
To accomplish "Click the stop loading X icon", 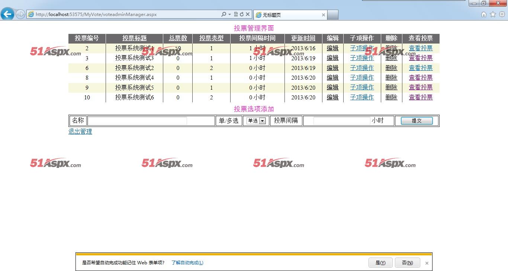I will click(x=247, y=15).
